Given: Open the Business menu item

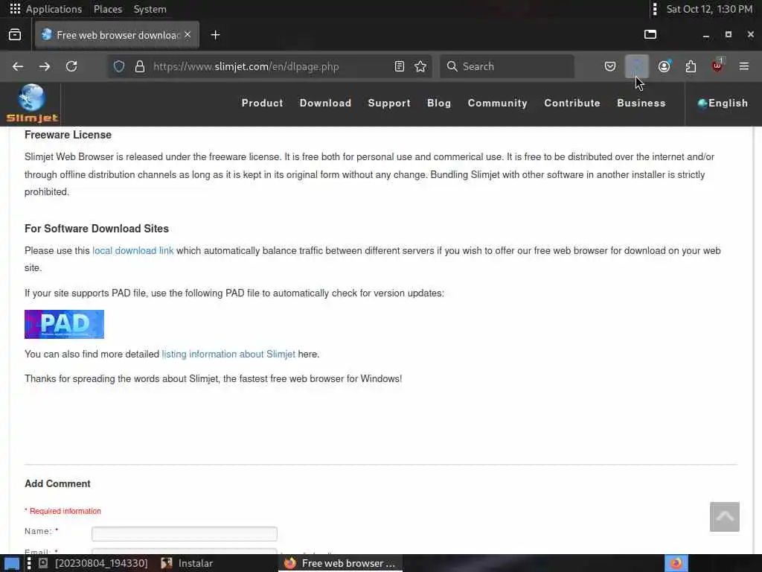Looking at the screenshot, I should pyautogui.click(x=641, y=103).
